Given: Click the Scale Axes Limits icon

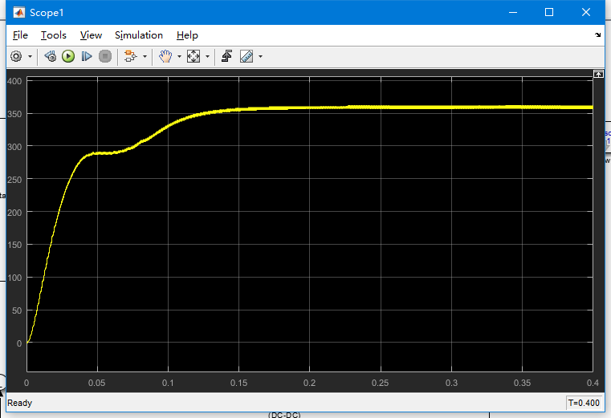Looking at the screenshot, I should click(193, 57).
